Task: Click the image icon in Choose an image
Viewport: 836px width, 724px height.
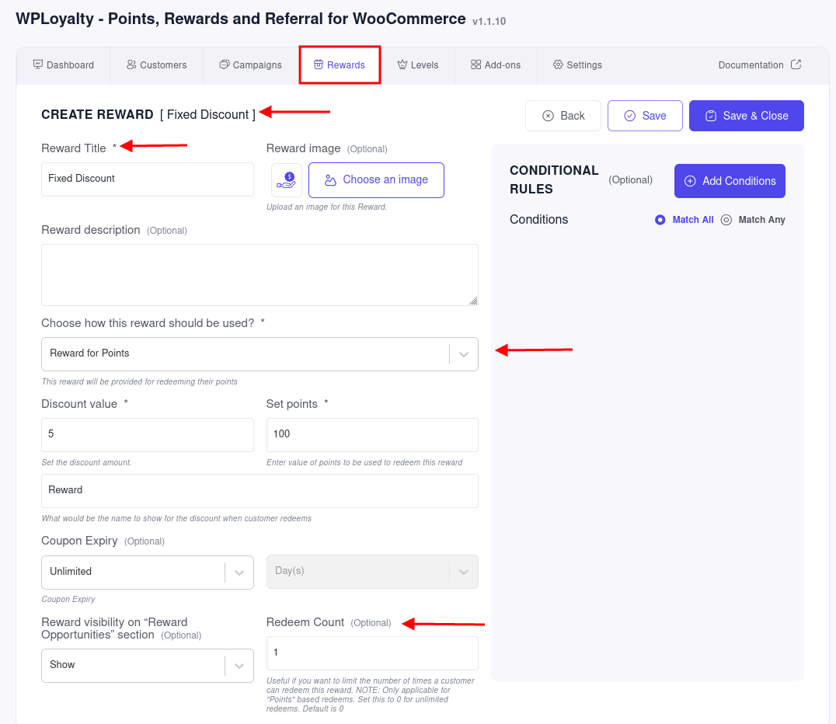Action: 330,180
